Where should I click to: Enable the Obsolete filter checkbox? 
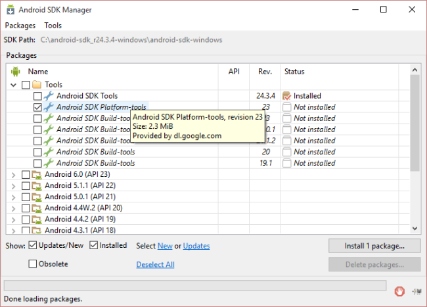click(33, 264)
